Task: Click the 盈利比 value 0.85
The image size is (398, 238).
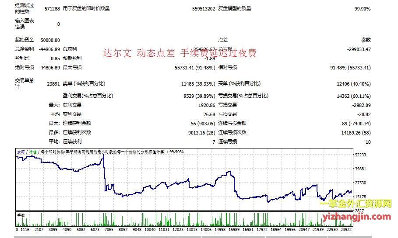Action: (55, 59)
